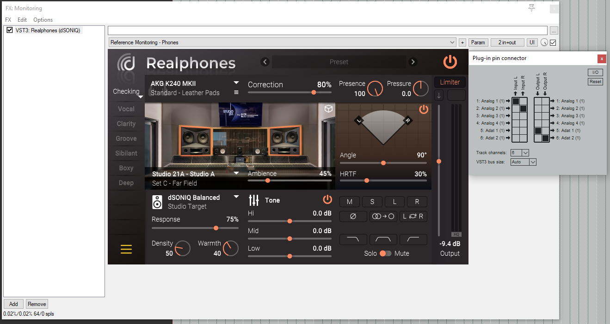This screenshot has height=324, width=610.
Task: Click the Density knob
Action: coord(182,249)
